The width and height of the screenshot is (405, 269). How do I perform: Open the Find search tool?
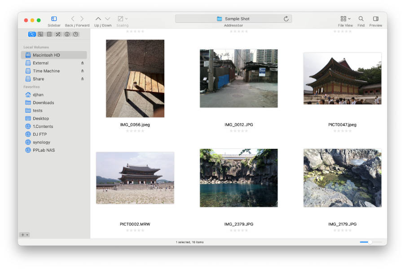[361, 19]
